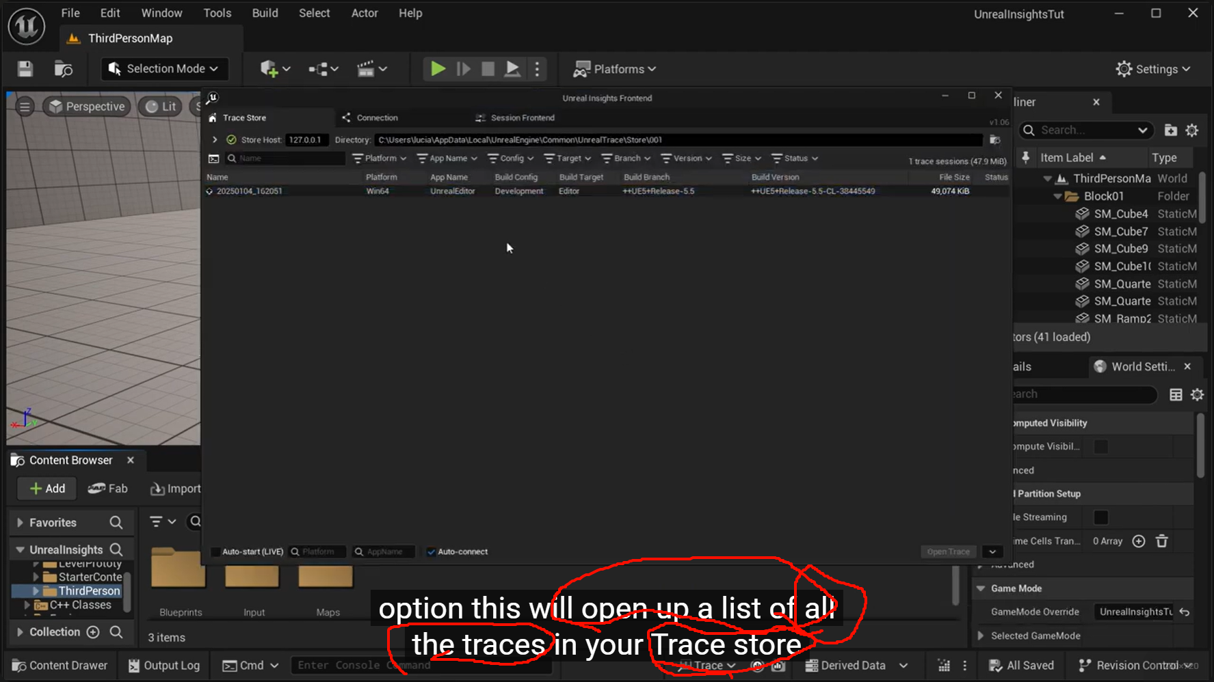Stop the play session with the square button

(x=488, y=69)
